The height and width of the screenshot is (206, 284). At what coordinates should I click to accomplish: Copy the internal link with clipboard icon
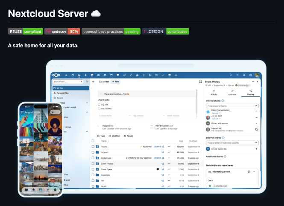[256, 130]
